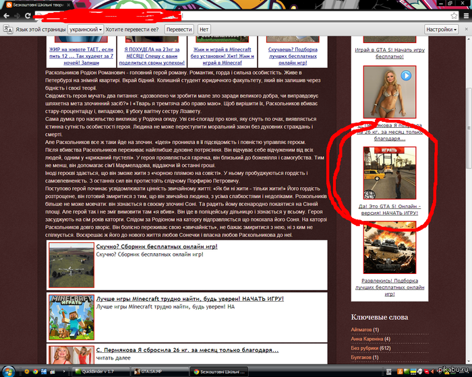
Task: Click the play icon on bikini ad
Action: click(x=406, y=75)
